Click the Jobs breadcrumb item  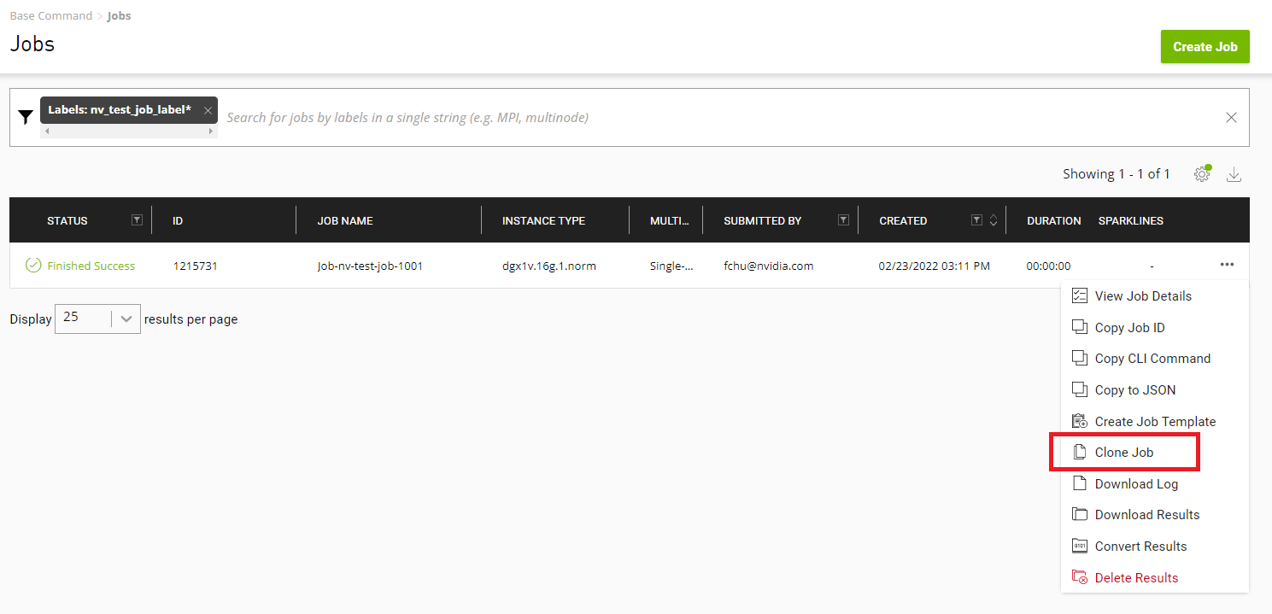119,15
